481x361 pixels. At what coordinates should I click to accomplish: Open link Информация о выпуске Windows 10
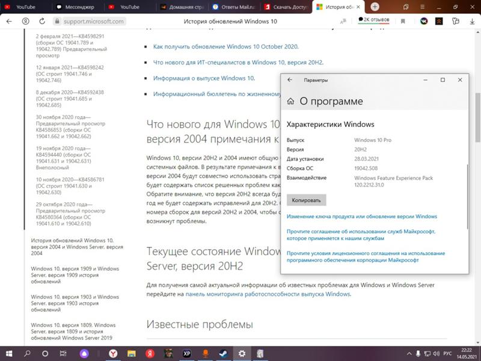coord(204,78)
